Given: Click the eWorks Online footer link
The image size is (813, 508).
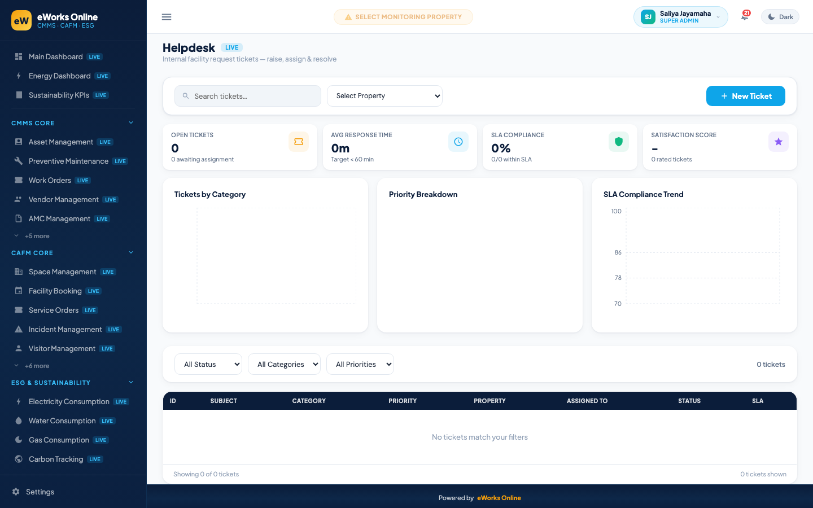Looking at the screenshot, I should coord(499,498).
